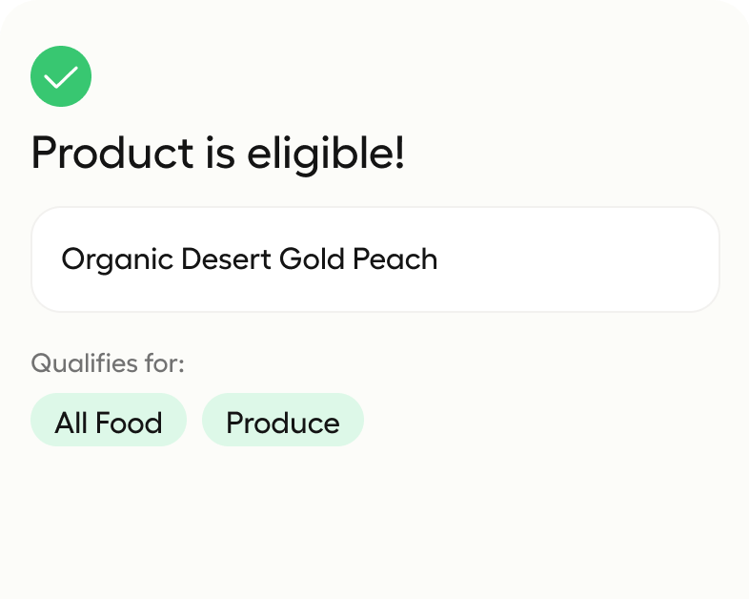Choose the light green All Food badge
Screen dimensions: 749x599
pos(109,422)
